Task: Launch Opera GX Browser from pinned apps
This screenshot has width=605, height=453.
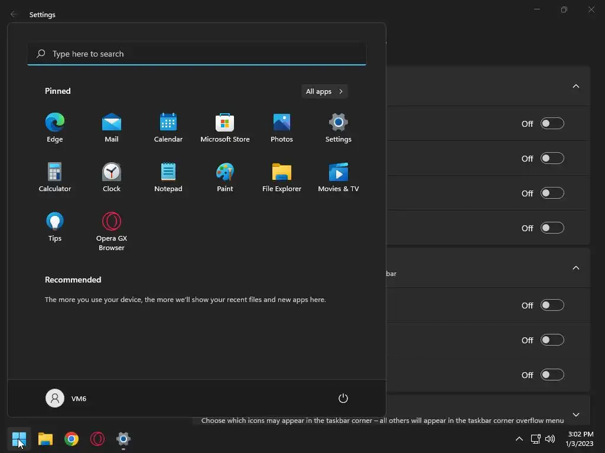Action: tap(112, 231)
